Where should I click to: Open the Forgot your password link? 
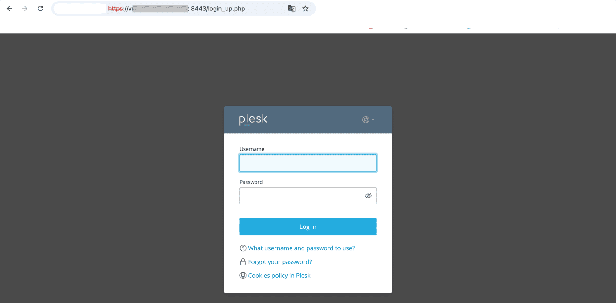click(x=280, y=261)
